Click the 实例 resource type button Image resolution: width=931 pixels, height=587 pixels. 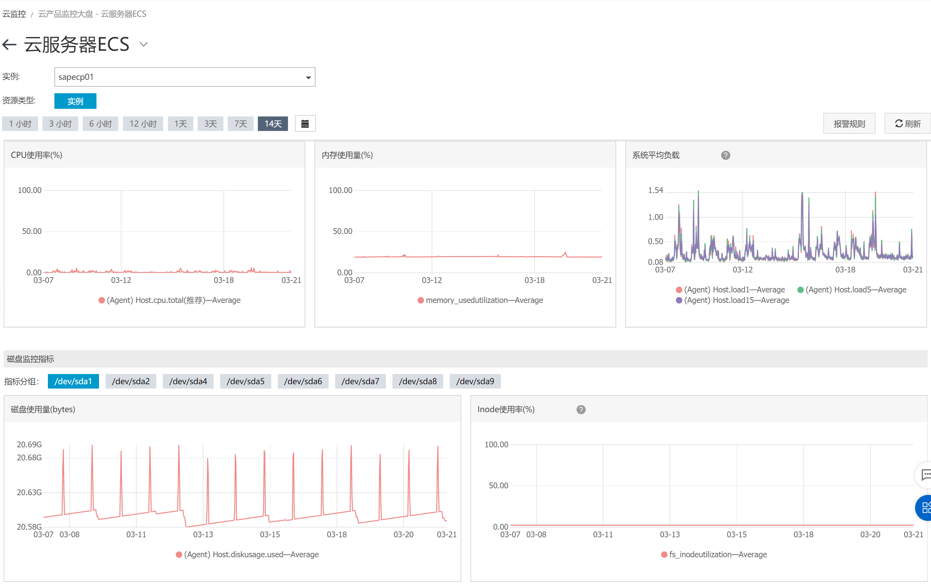click(x=75, y=101)
